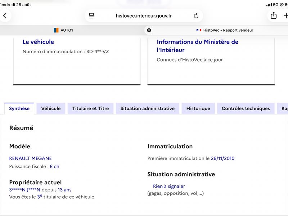Click the Le véhicule card heading
The width and height of the screenshot is (288, 216).
pyautogui.click(x=38, y=42)
